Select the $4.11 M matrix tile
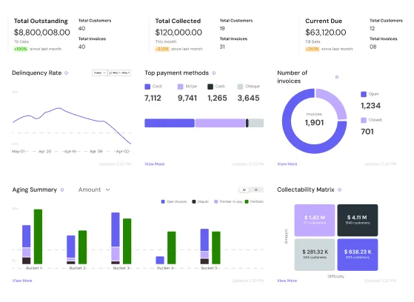This screenshot has width=414, height=302. (358, 220)
